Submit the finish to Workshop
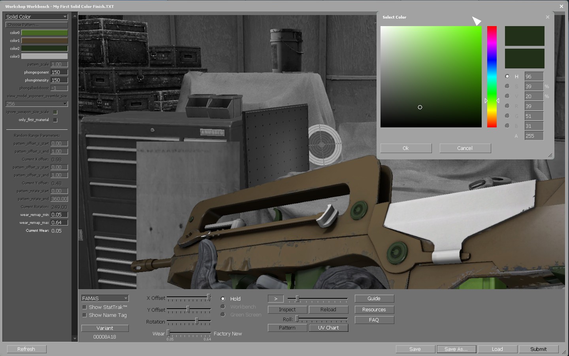This screenshot has height=356, width=569. pyautogui.click(x=539, y=349)
